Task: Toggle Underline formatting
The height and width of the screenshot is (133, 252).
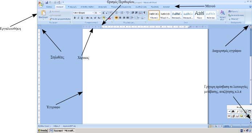Action: [x=82, y=18]
